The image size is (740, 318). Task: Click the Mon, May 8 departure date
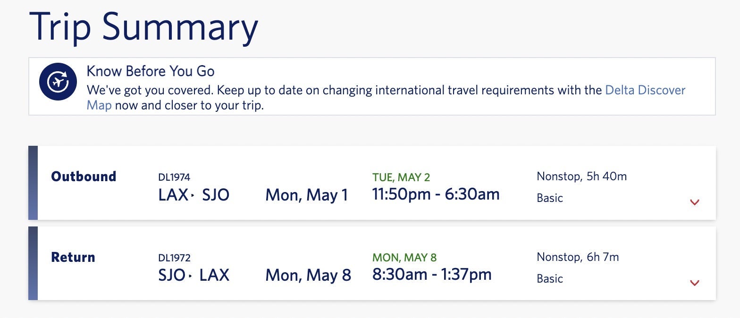(308, 275)
